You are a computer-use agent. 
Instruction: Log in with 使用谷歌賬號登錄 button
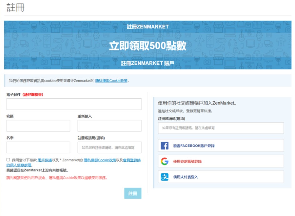point(221,161)
